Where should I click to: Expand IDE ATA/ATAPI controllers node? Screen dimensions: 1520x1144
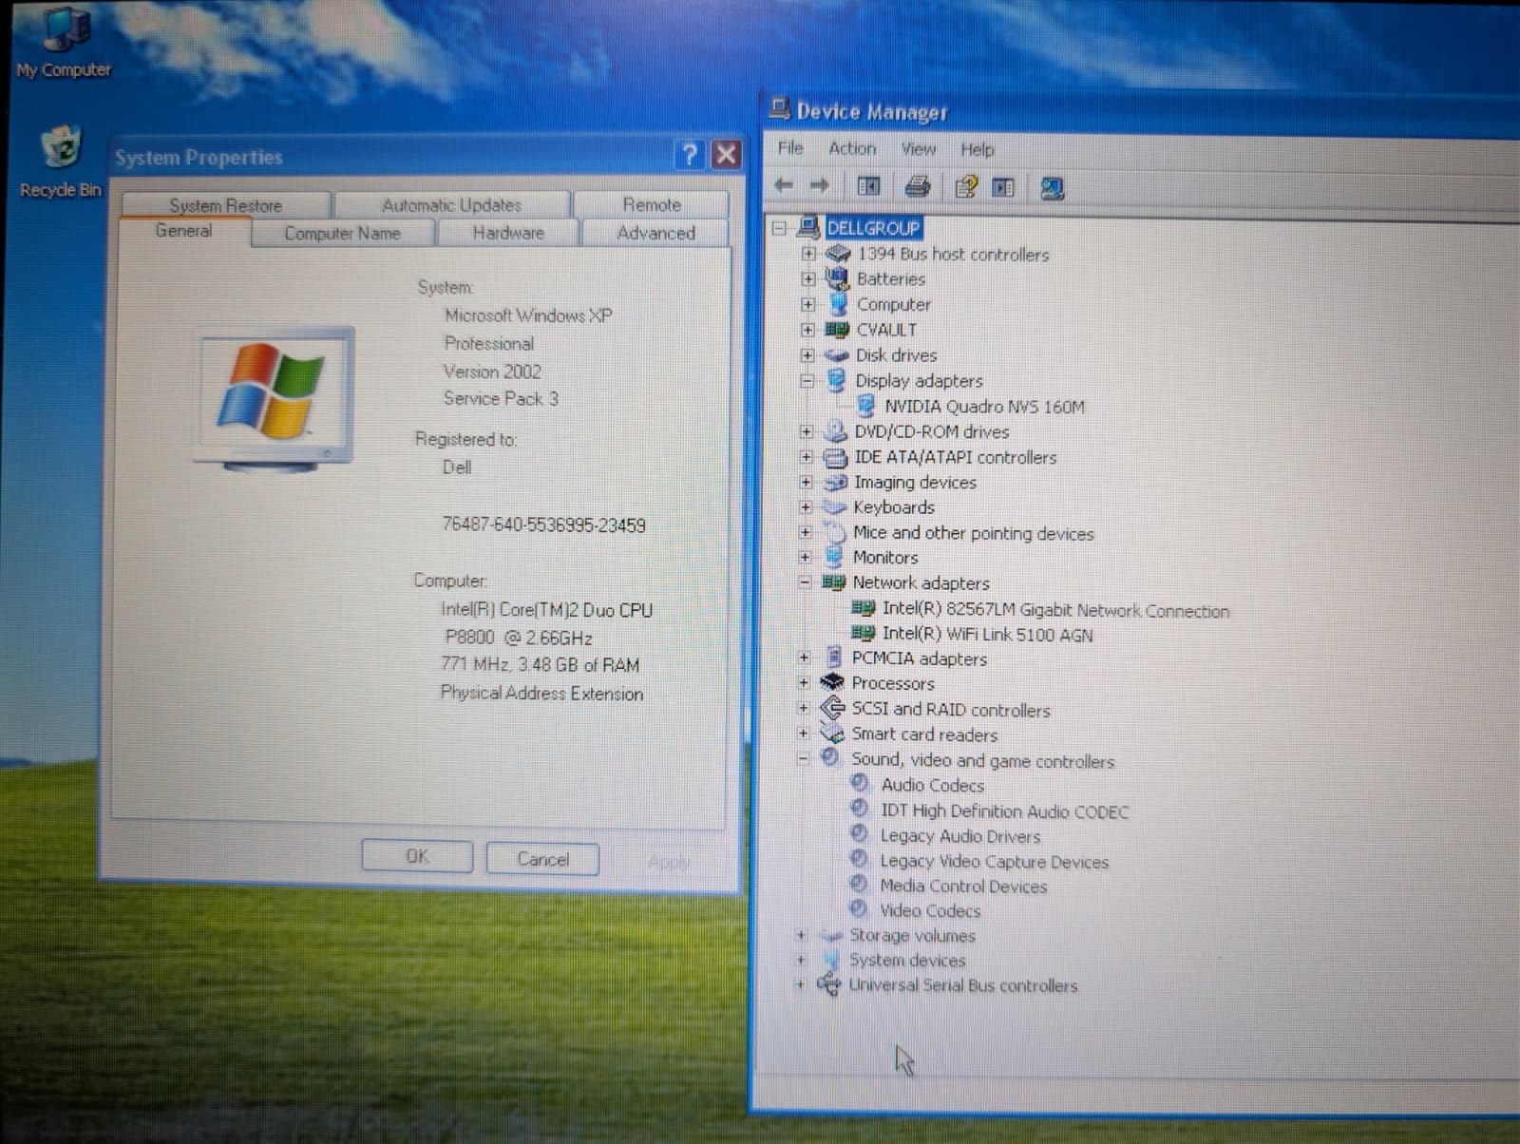(x=806, y=457)
